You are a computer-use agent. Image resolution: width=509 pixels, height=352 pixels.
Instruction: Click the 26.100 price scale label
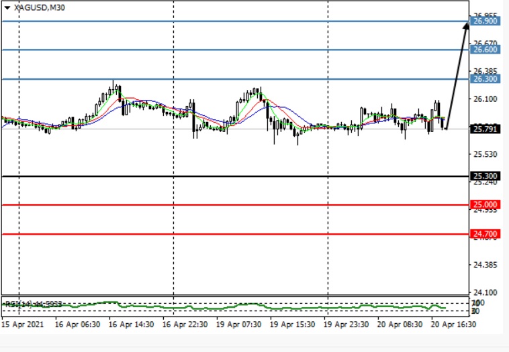(485, 99)
